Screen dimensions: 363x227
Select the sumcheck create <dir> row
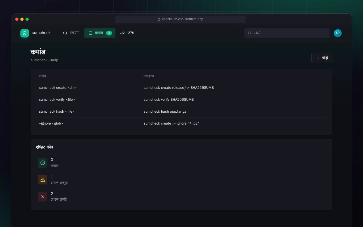click(x=181, y=88)
